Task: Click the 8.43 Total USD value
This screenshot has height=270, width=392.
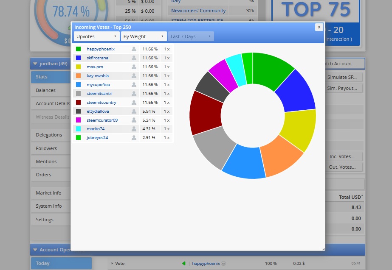Action: coord(356,207)
